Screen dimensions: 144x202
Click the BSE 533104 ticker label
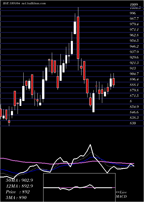point(11,3)
